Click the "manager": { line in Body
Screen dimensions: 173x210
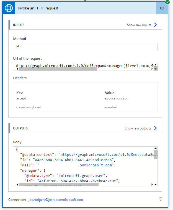click(x=33, y=171)
